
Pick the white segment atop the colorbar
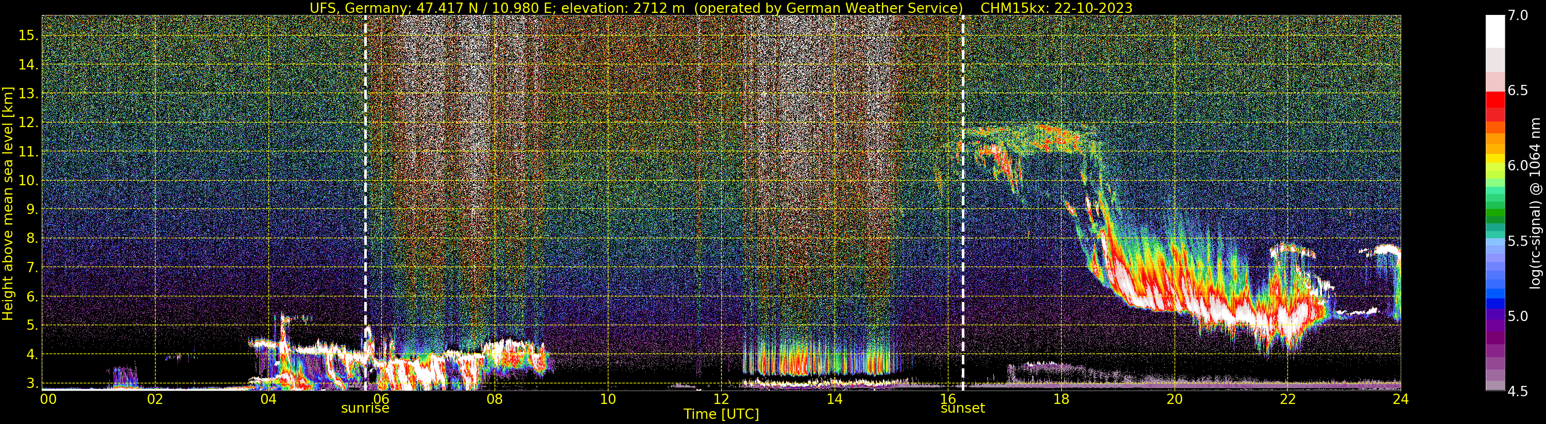(x=1495, y=31)
